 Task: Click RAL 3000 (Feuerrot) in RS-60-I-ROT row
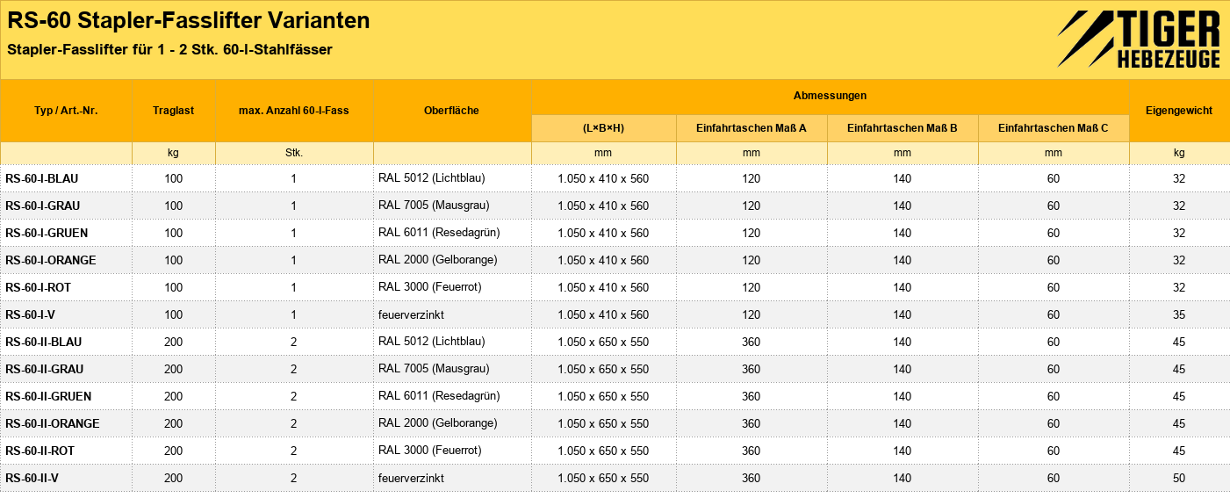(430, 287)
